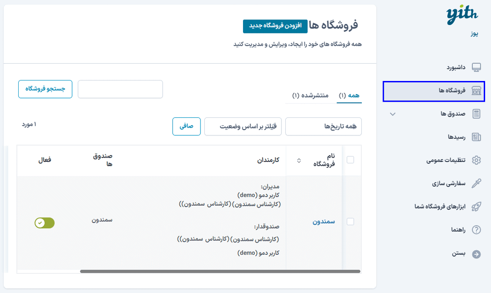491x293 pixels.
Task: Click the کارمندان column header
Action: pyautogui.click(x=269, y=160)
